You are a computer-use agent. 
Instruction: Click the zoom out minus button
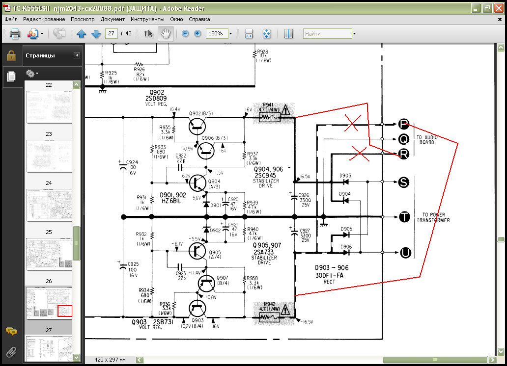(185, 34)
